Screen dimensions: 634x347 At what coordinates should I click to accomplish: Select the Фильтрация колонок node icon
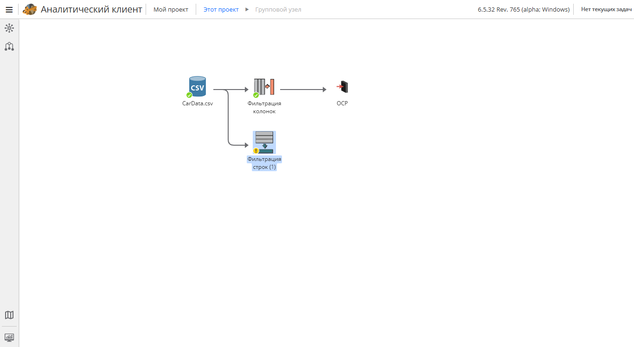point(264,87)
